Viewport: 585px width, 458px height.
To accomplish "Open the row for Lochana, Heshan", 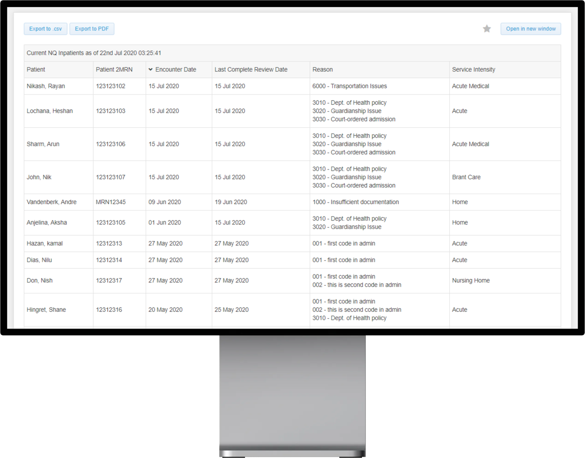I will (x=50, y=111).
